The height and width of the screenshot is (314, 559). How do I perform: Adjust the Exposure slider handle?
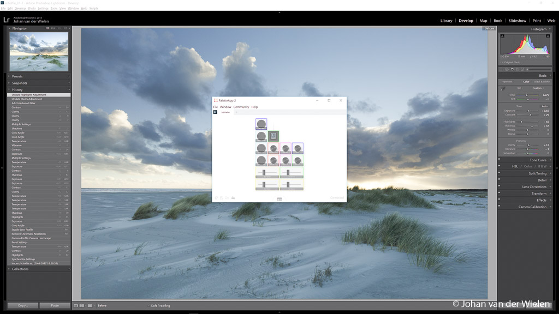click(528, 111)
